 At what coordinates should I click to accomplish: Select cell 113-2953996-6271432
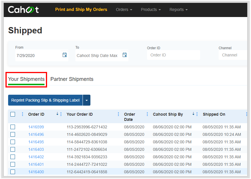point(87,127)
